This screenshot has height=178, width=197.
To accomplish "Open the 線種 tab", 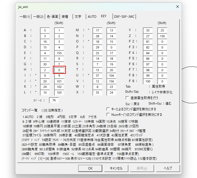I will pyautogui.click(x=66, y=17).
